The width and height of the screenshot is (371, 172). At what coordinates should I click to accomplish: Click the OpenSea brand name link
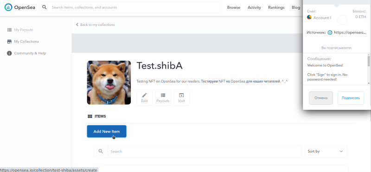coord(25,7)
